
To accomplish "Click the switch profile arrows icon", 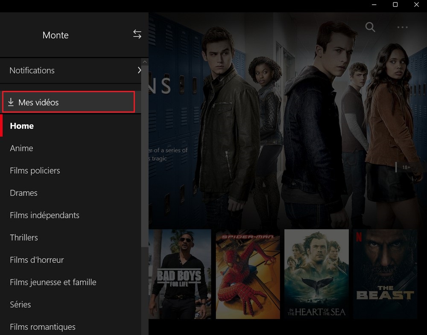I will click(x=137, y=35).
